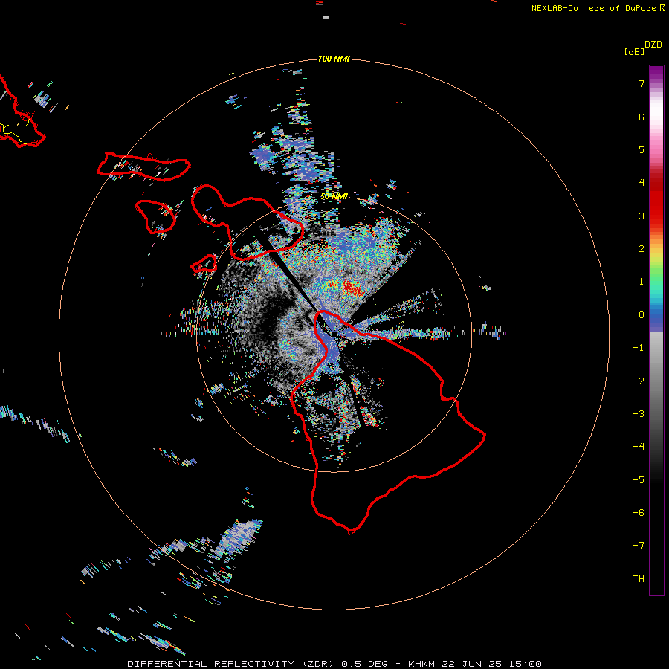The width and height of the screenshot is (669, 669).
Task: Click the Differential Reflectivity title caption
Action: click(x=334, y=664)
